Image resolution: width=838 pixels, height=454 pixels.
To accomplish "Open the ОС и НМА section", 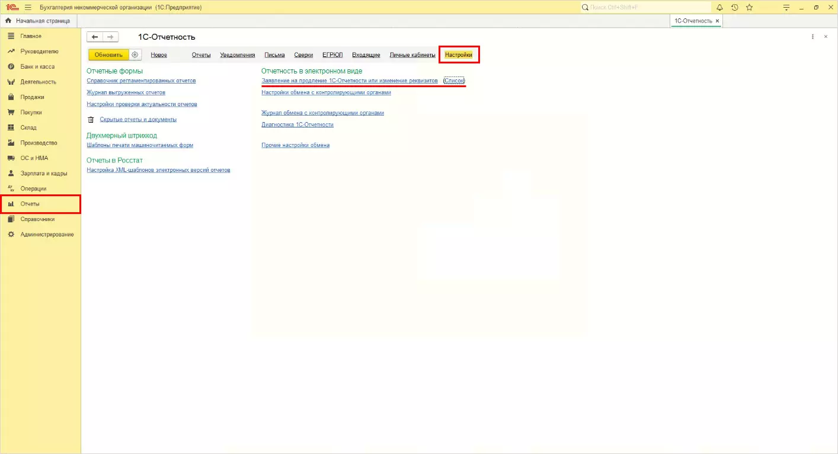I will tap(40, 158).
